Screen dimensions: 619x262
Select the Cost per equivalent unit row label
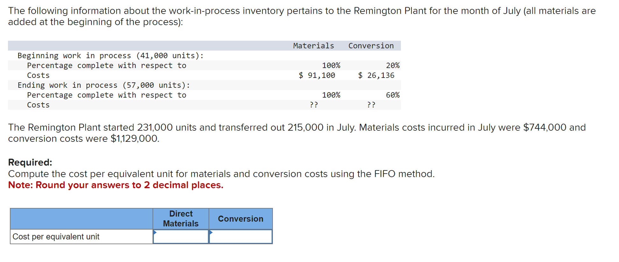click(x=57, y=237)
